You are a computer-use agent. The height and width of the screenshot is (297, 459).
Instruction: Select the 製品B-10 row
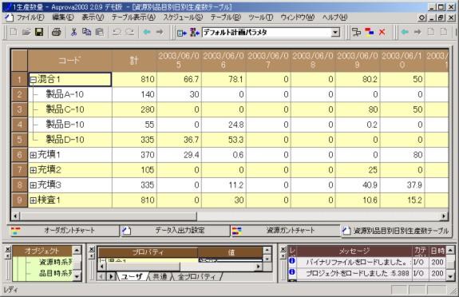(65, 125)
